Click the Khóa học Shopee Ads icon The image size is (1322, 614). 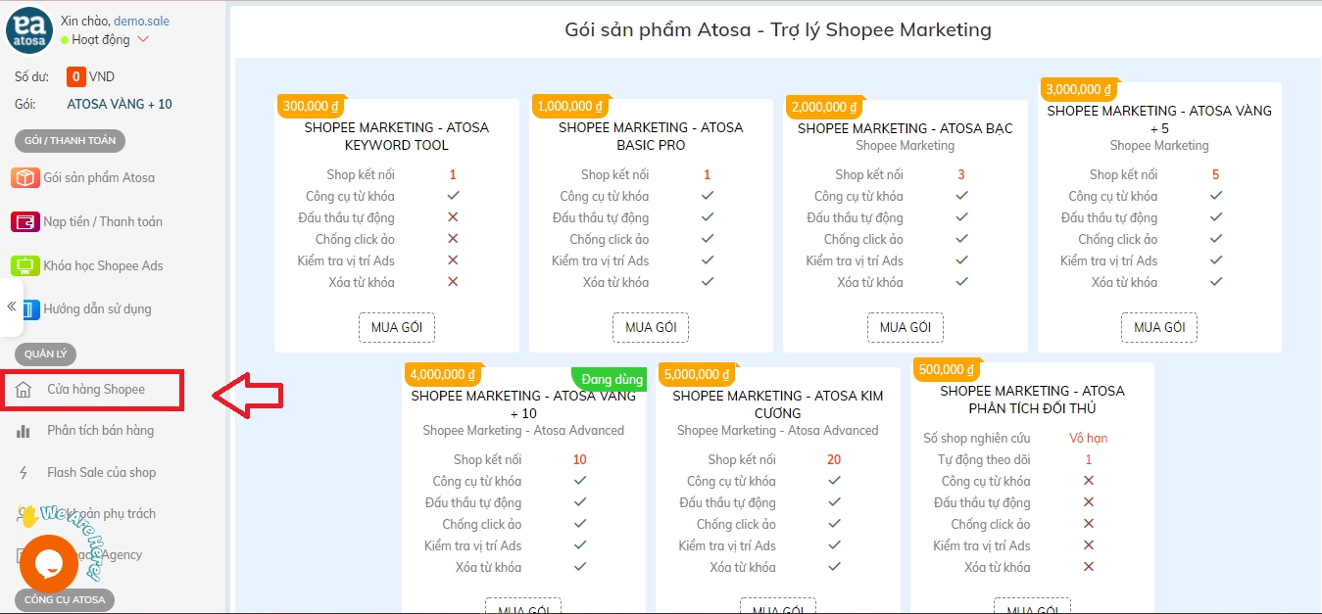pyautogui.click(x=24, y=265)
